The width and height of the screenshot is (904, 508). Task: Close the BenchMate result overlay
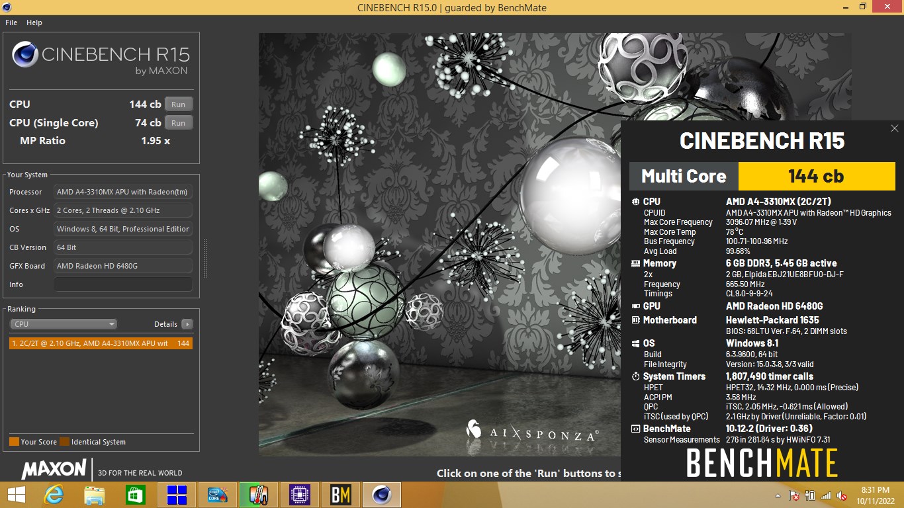895,128
